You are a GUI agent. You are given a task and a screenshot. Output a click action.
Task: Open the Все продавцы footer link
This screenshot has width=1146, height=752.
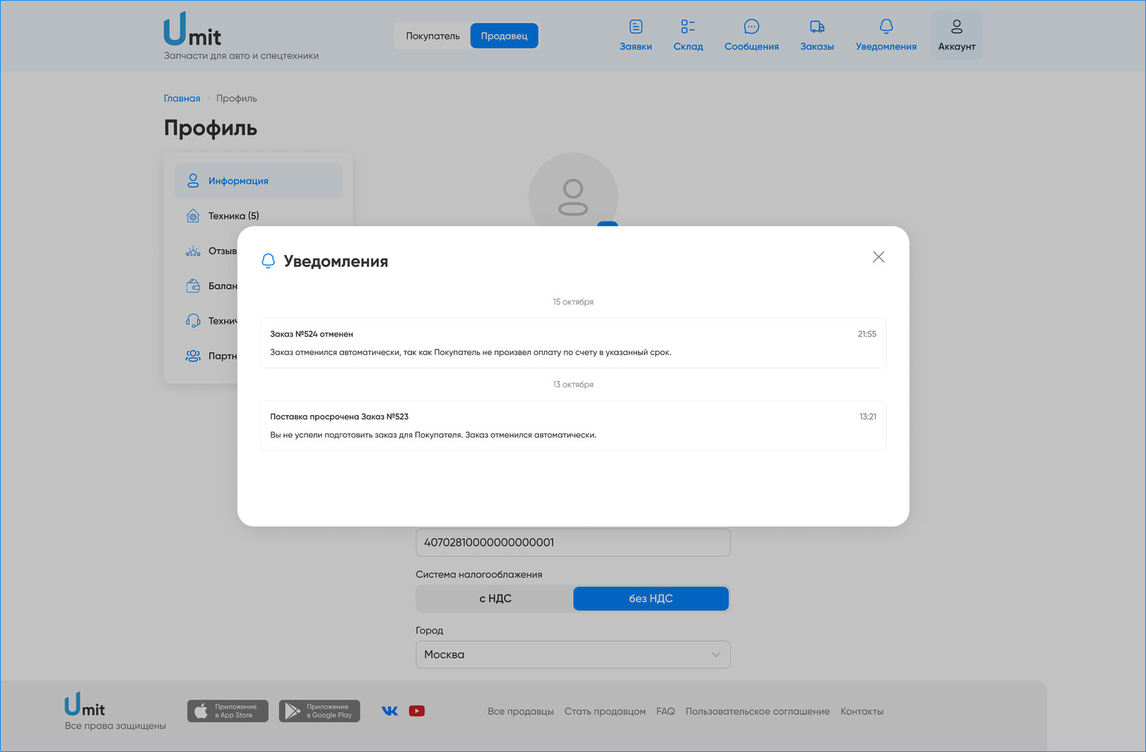click(520, 711)
